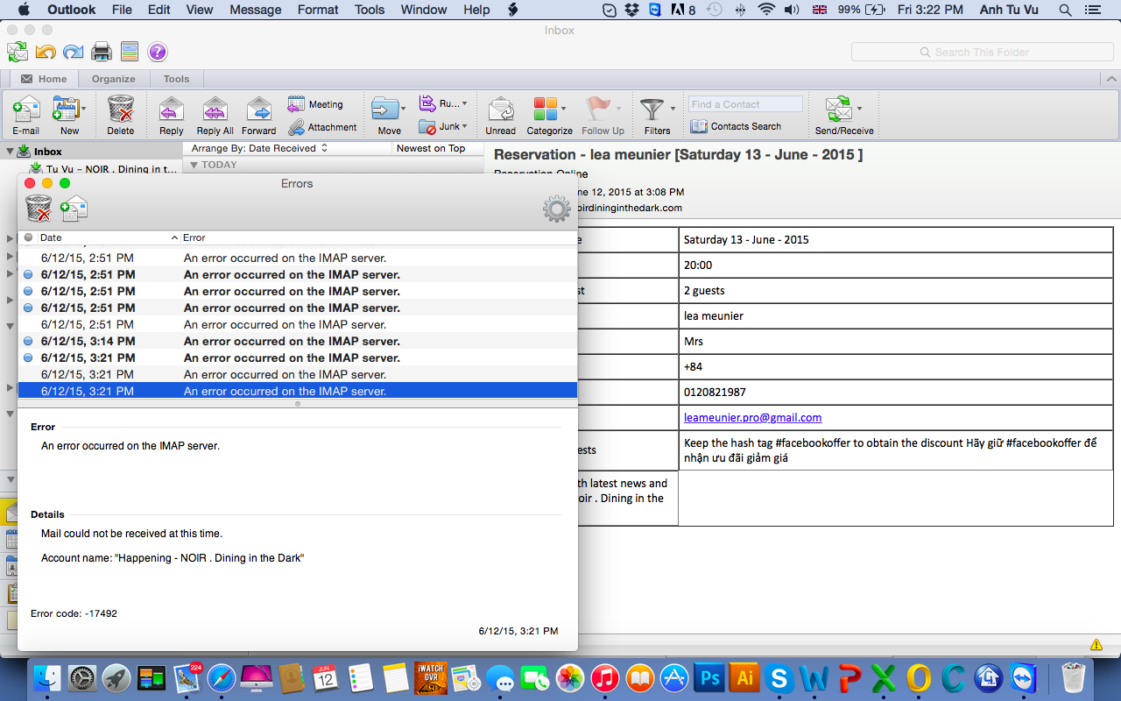The width and height of the screenshot is (1121, 701).
Task: Open the leameunier.pro@gmail.com link
Action: [752, 418]
